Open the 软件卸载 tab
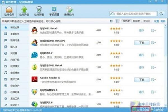Screen dimensions: 168x112 click(39, 11)
